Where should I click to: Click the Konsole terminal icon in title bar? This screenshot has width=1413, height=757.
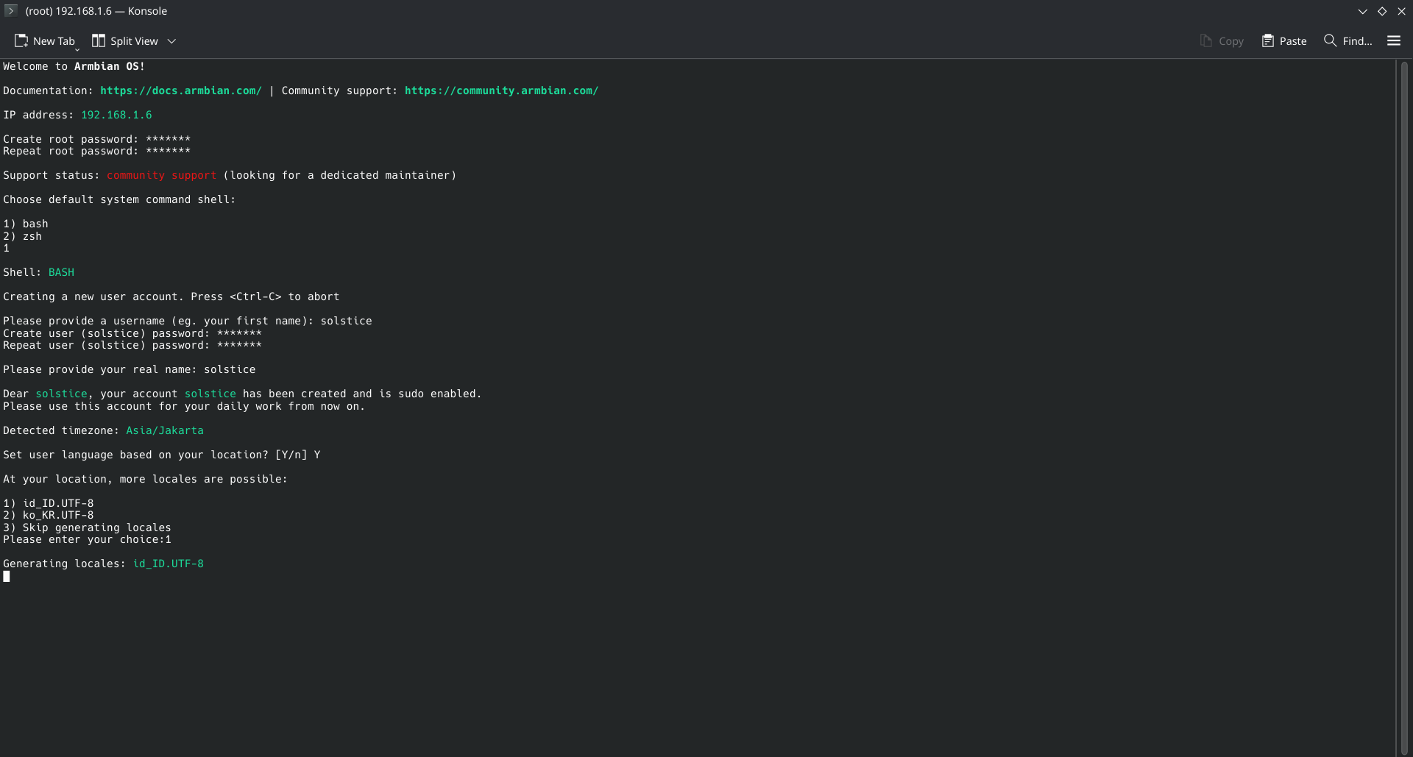tap(10, 11)
